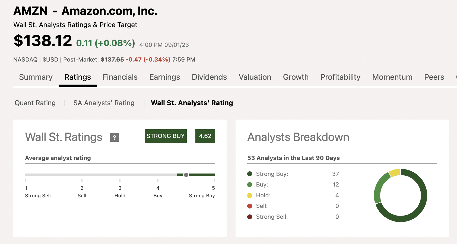Click the post-market price $137.65
Viewport: 457px width, 244px height.
pyautogui.click(x=112, y=60)
